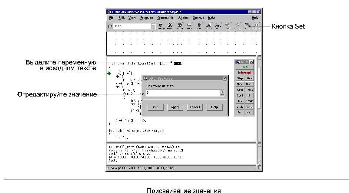Screen dimensions: 349x193
Task: Click Run in the command tool
Action: (x=244, y=67)
